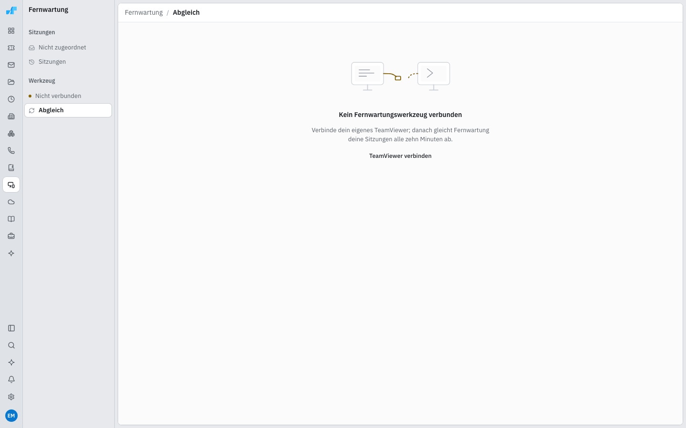
Task: Open the folder icon in the rail
Action: coord(11,82)
